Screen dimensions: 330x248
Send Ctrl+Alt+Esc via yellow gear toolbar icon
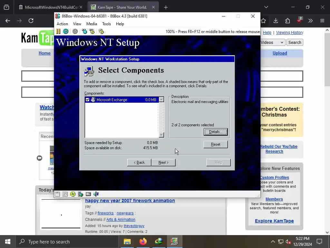(92, 31)
